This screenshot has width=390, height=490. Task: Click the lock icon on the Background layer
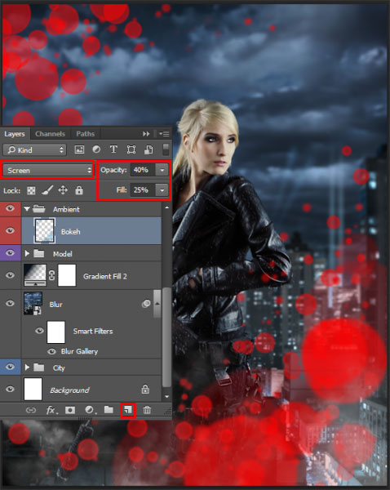(145, 390)
